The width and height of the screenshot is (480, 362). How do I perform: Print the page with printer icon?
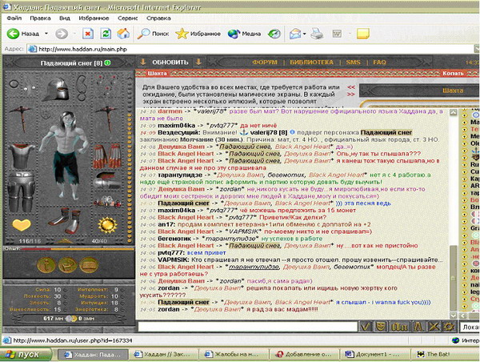tap(317, 34)
